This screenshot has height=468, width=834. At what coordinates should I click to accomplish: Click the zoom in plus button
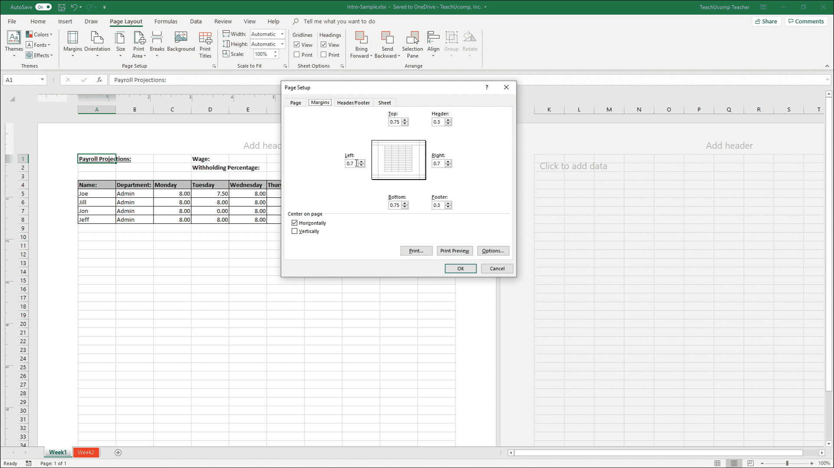(811, 463)
